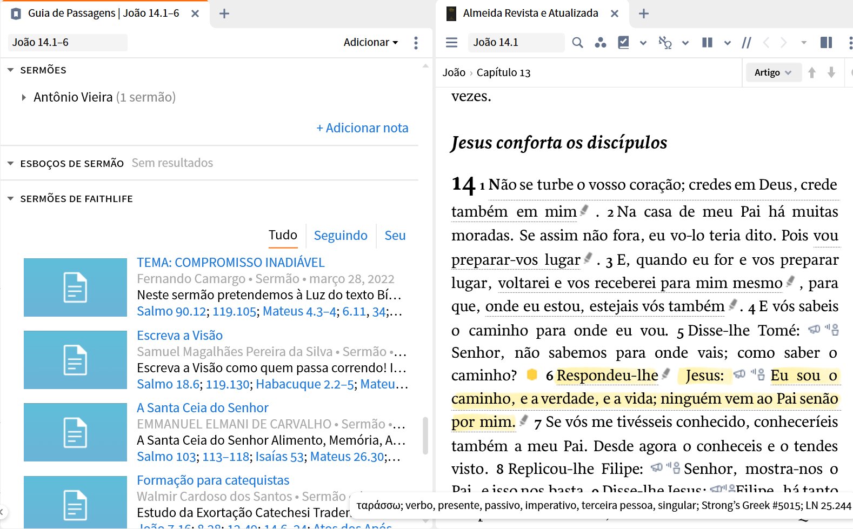Open the parallel resources dropdown arrow

tap(727, 43)
